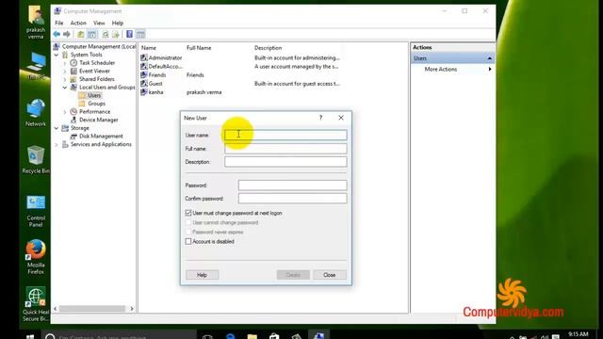
Task: Click the Up one level toolbar icon
Action: pos(81,34)
